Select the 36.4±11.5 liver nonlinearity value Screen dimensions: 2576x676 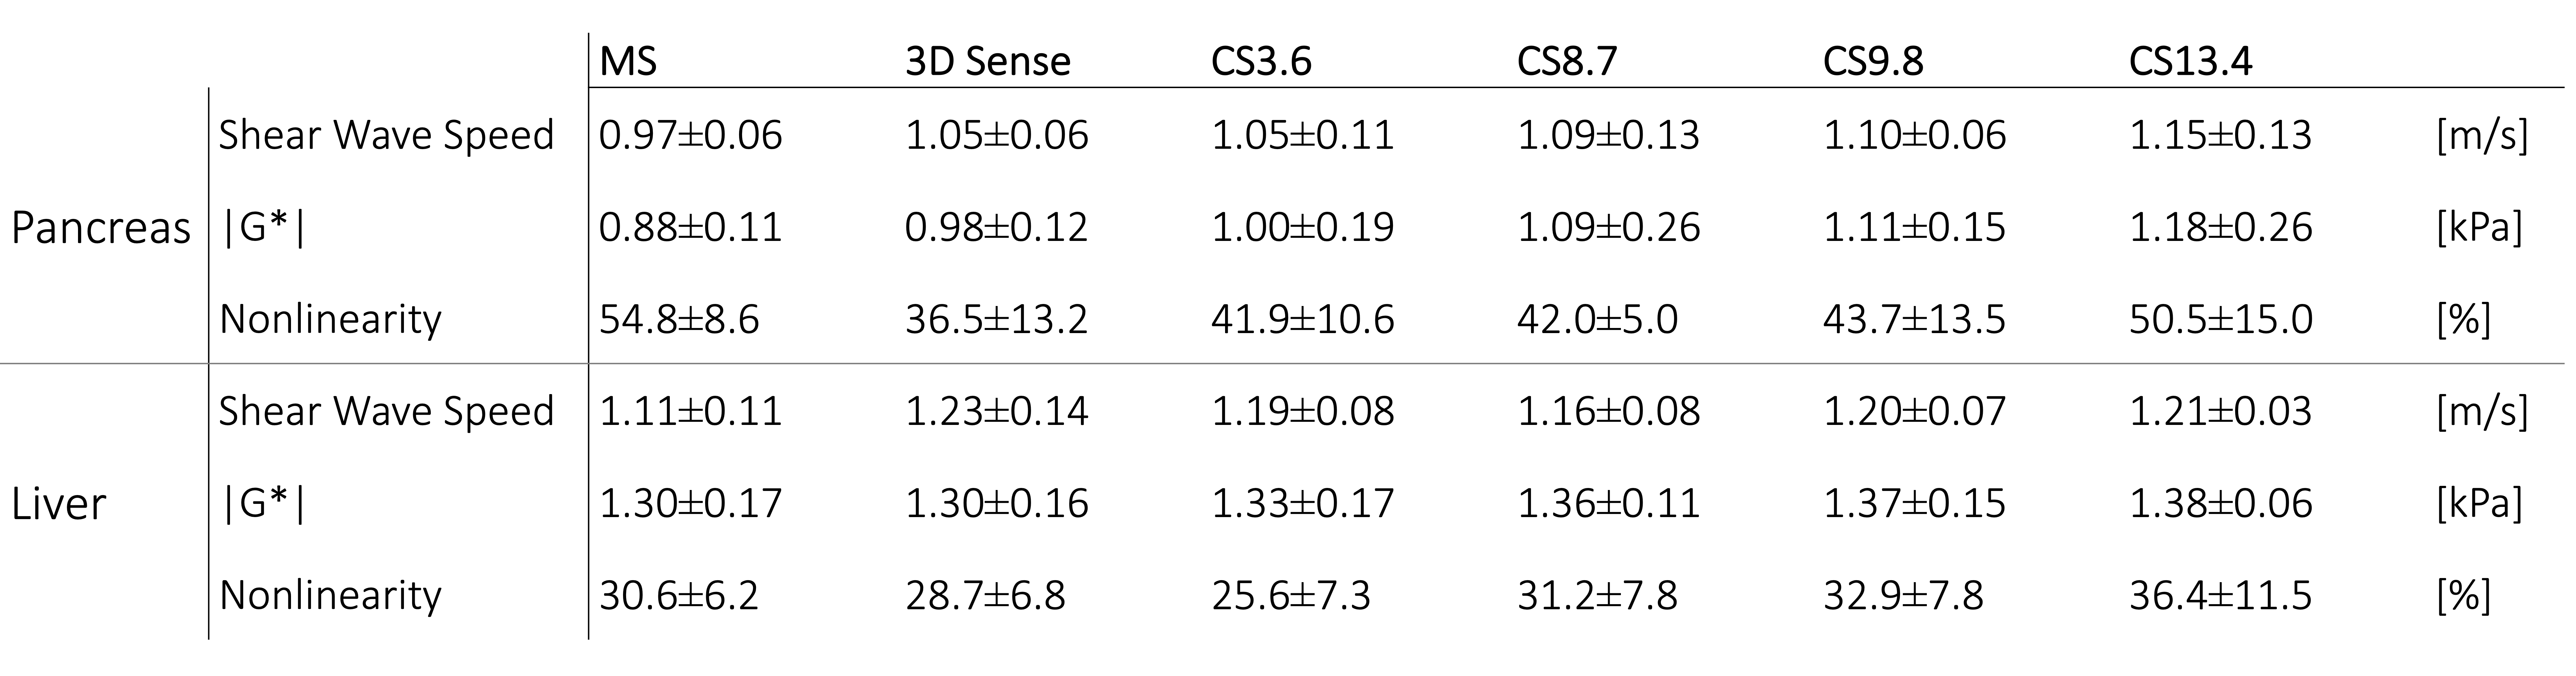(x=2220, y=595)
